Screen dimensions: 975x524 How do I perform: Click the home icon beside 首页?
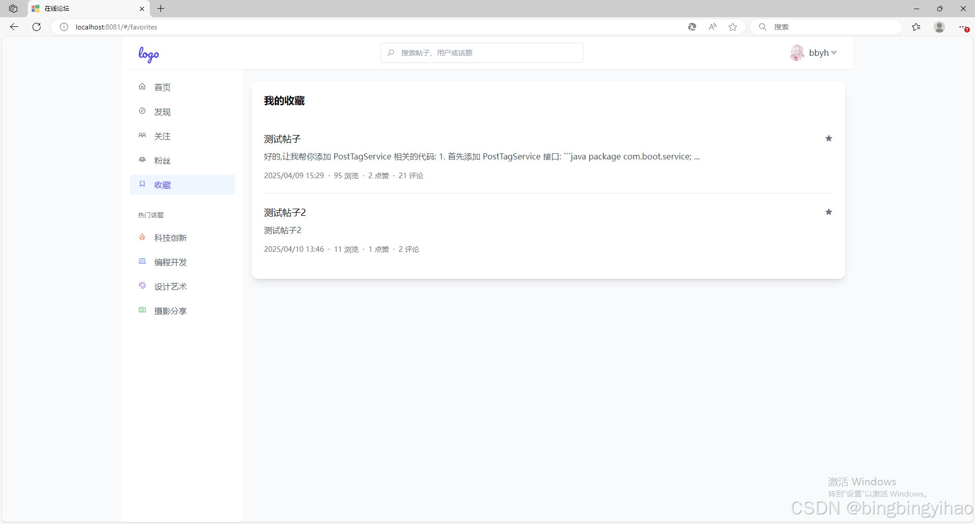coord(142,87)
